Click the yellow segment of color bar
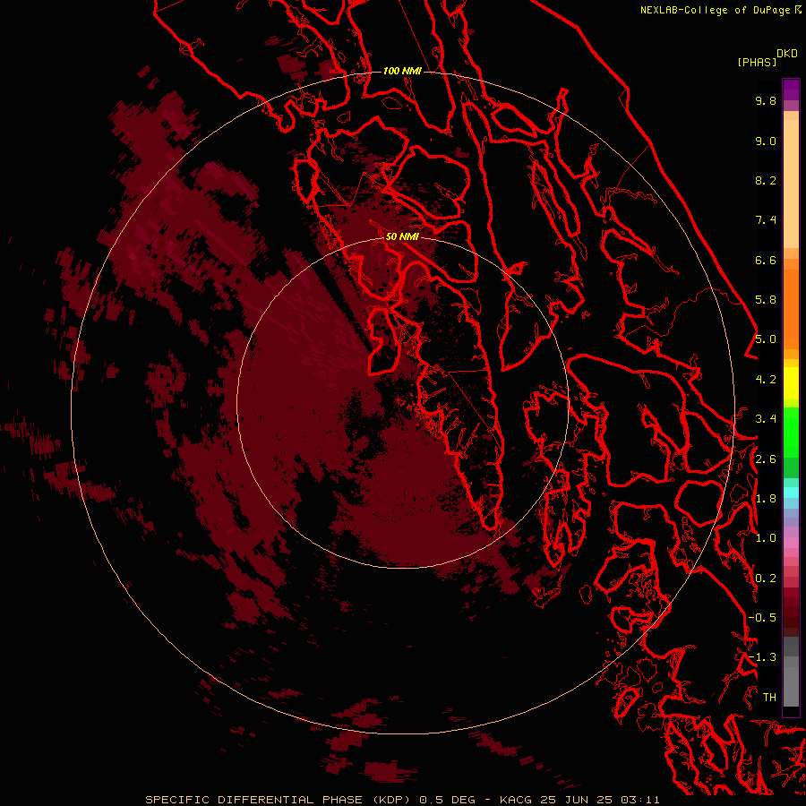Screen dimensions: 806x806 point(791,383)
